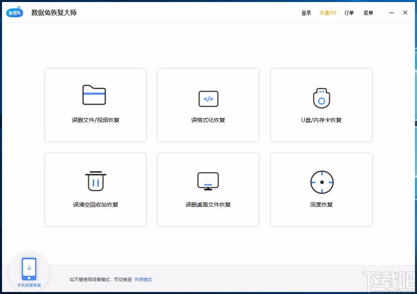Screen dimensions: 417x294
Task: Start 深度恢复 via the disk icon
Action: coord(321,182)
